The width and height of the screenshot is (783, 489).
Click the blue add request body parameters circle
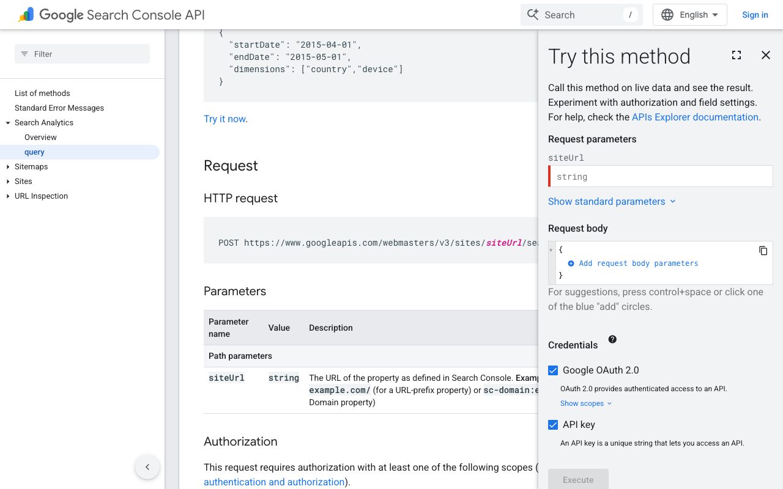click(x=571, y=263)
